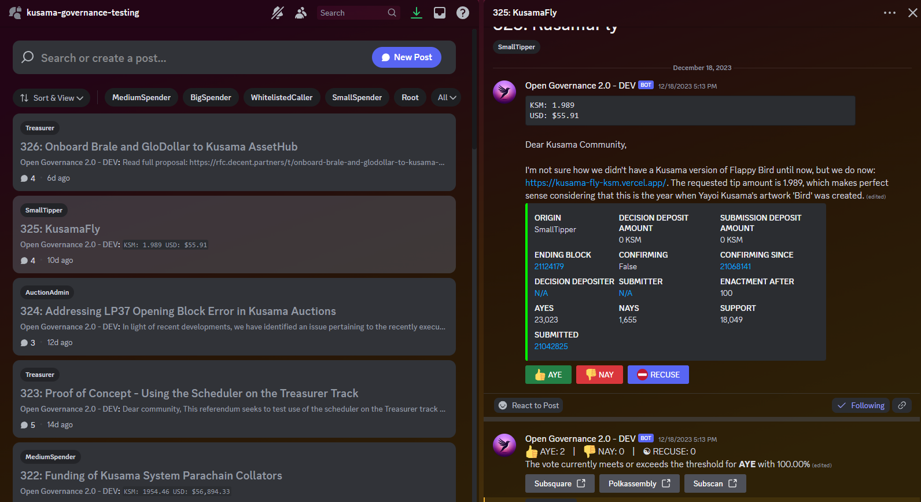Viewport: 921px width, 502px height.
Task: Click the comment count icon on post 324
Action: 24,343
